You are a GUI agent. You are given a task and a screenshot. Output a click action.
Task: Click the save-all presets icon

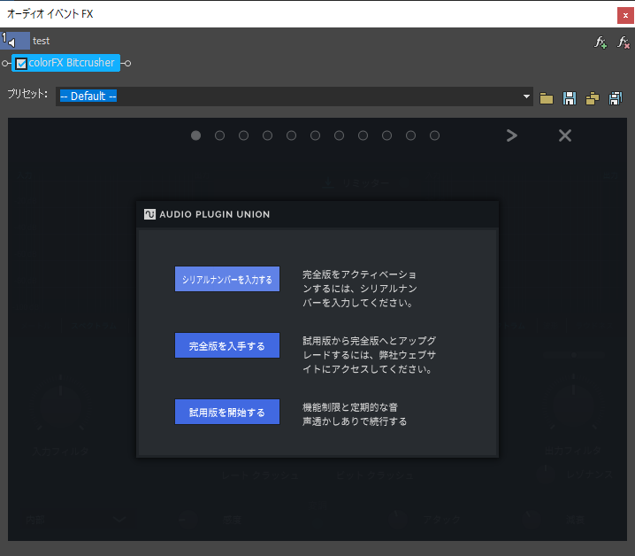[x=616, y=98]
